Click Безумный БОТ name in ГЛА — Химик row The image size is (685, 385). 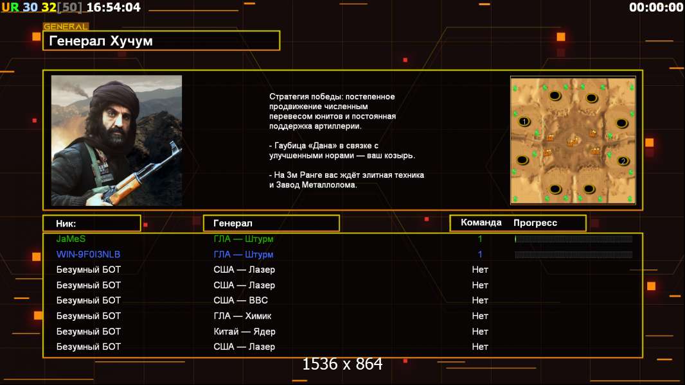point(88,316)
